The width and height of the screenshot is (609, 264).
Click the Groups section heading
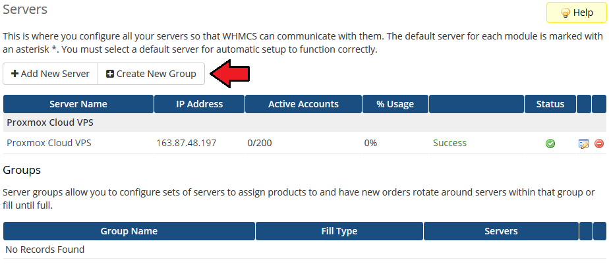(22, 170)
